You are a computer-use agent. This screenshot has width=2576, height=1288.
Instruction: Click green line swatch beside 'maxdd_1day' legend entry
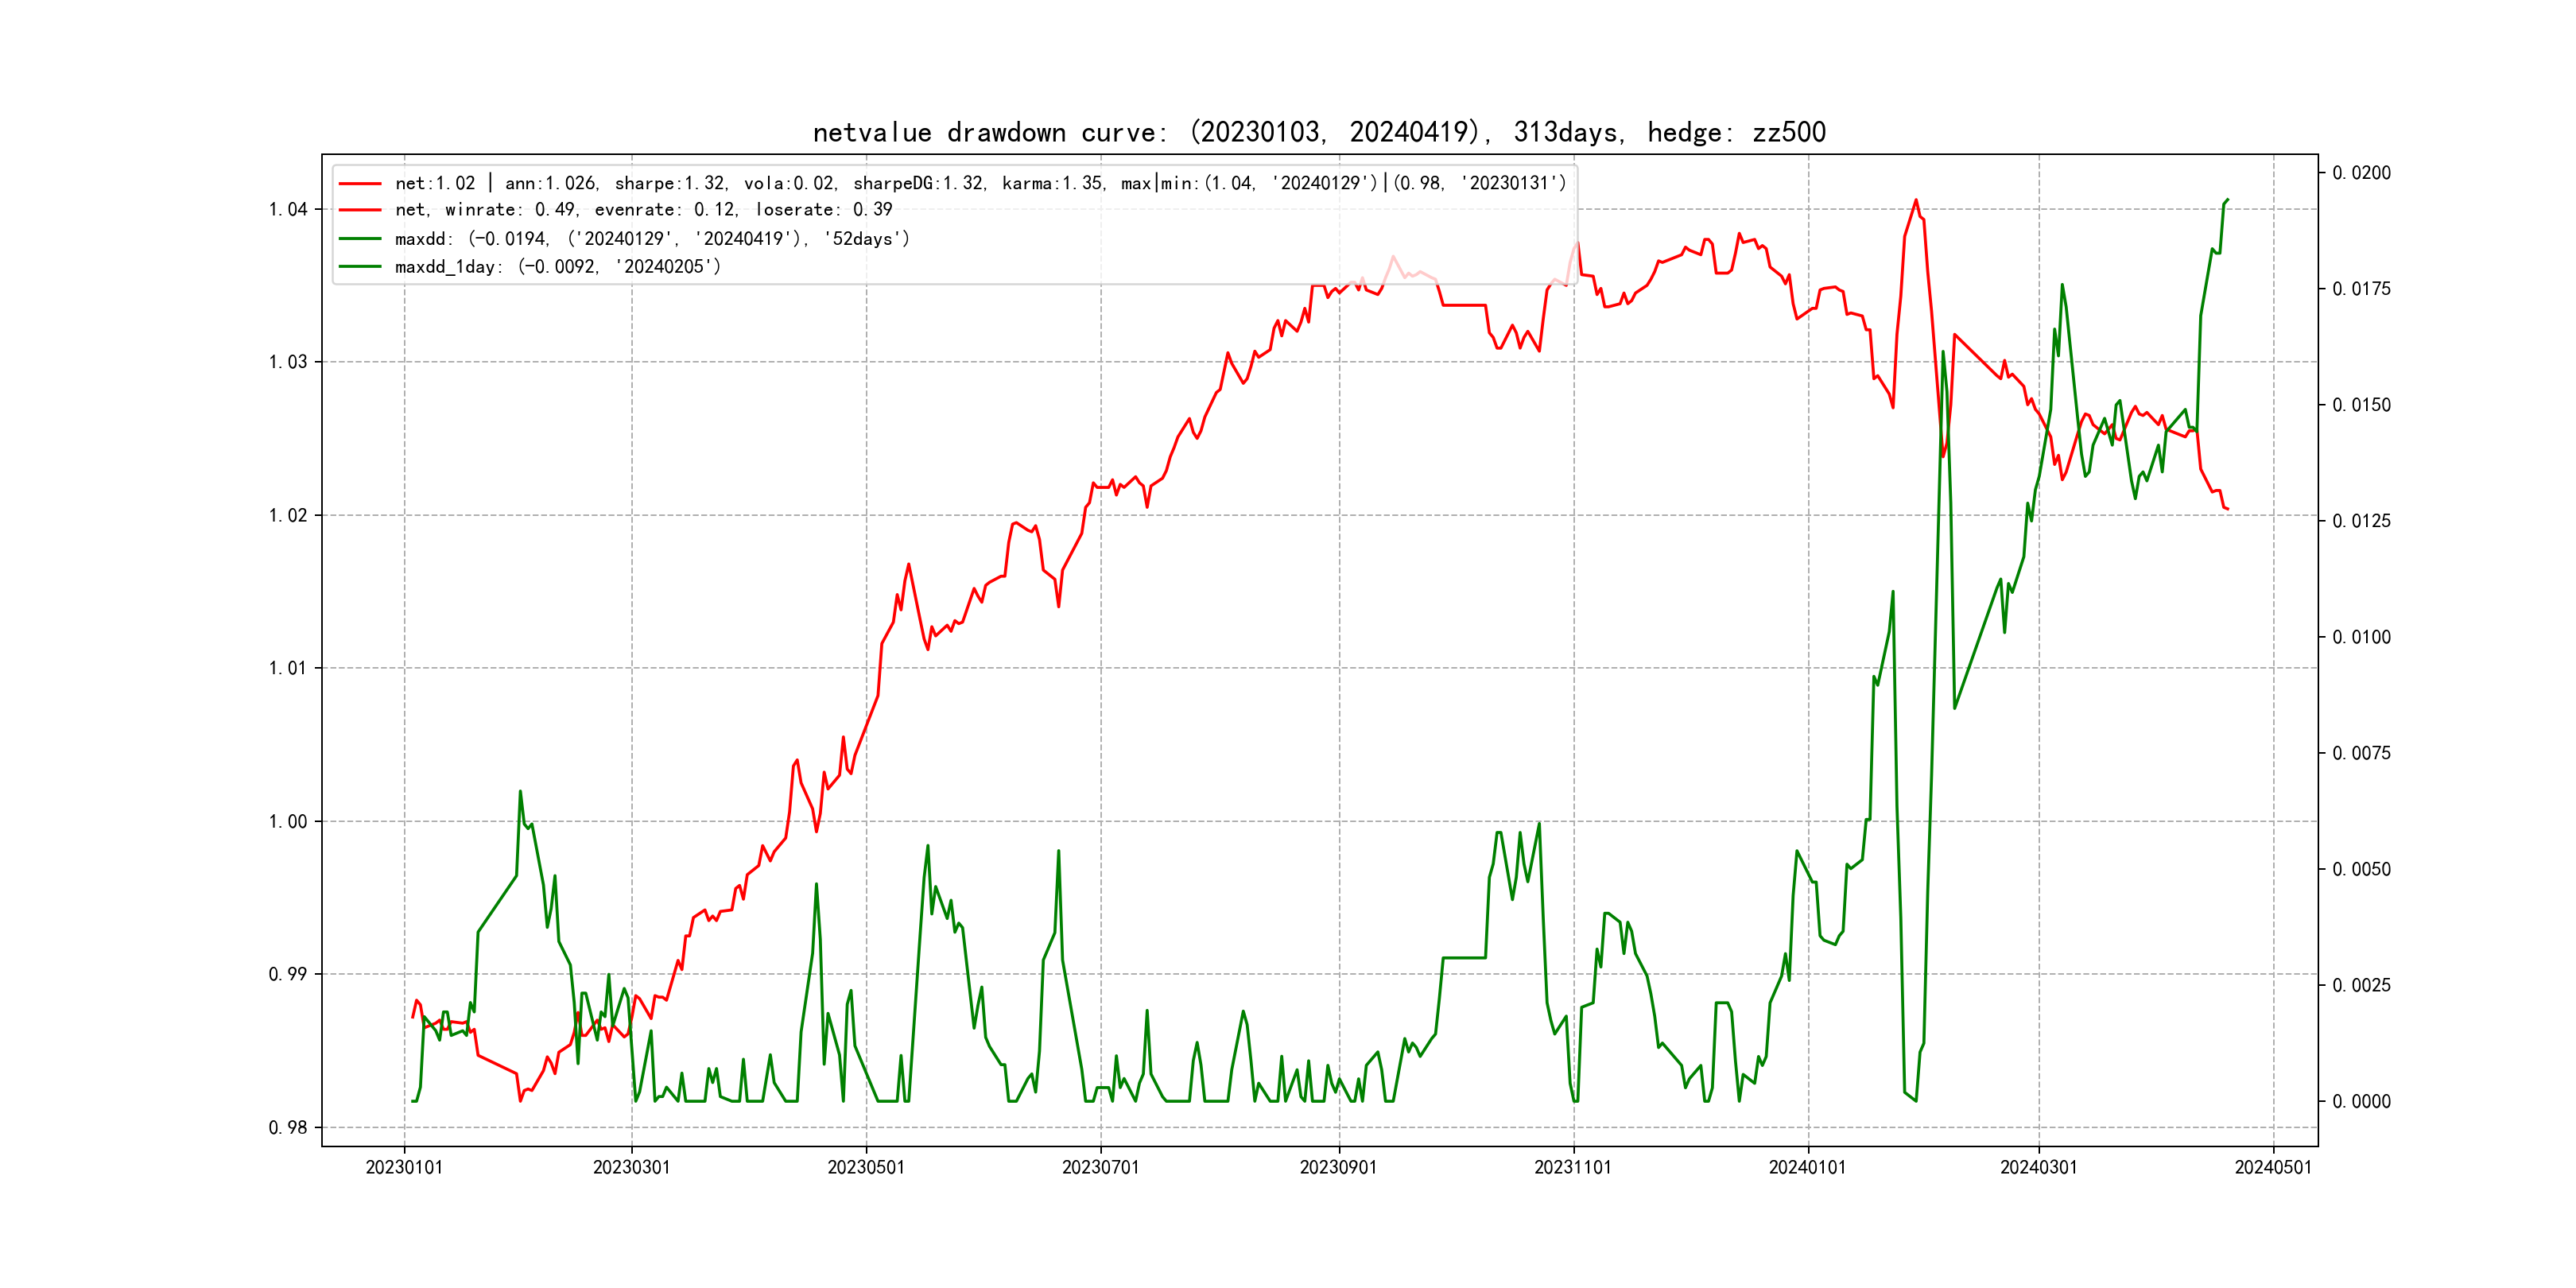point(360,267)
